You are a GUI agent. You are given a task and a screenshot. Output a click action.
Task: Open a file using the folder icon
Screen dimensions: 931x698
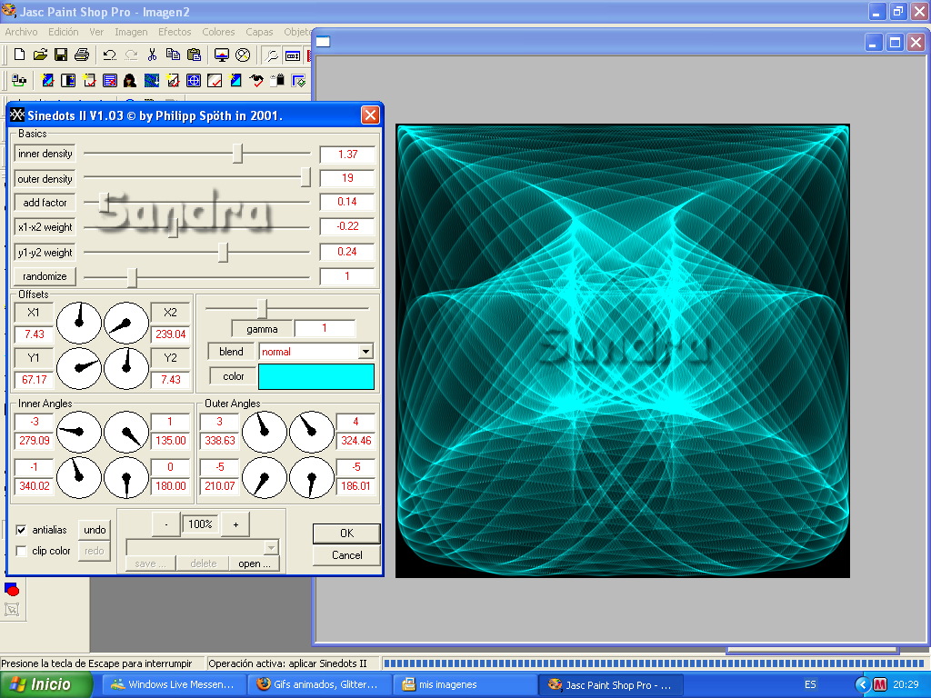tap(40, 55)
